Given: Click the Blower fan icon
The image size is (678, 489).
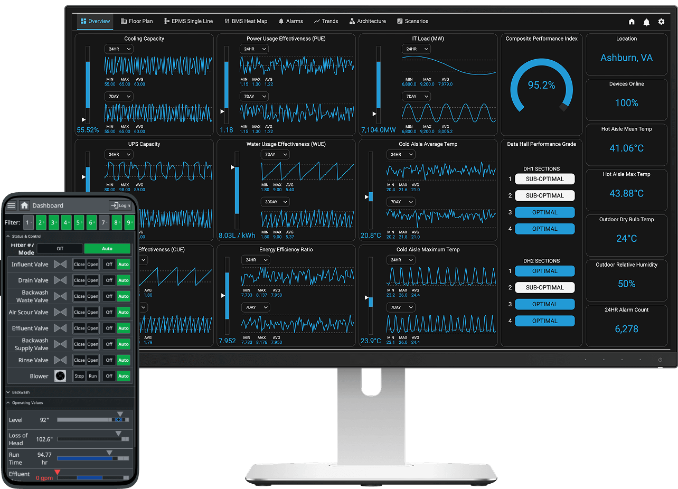Looking at the screenshot, I should coord(60,376).
